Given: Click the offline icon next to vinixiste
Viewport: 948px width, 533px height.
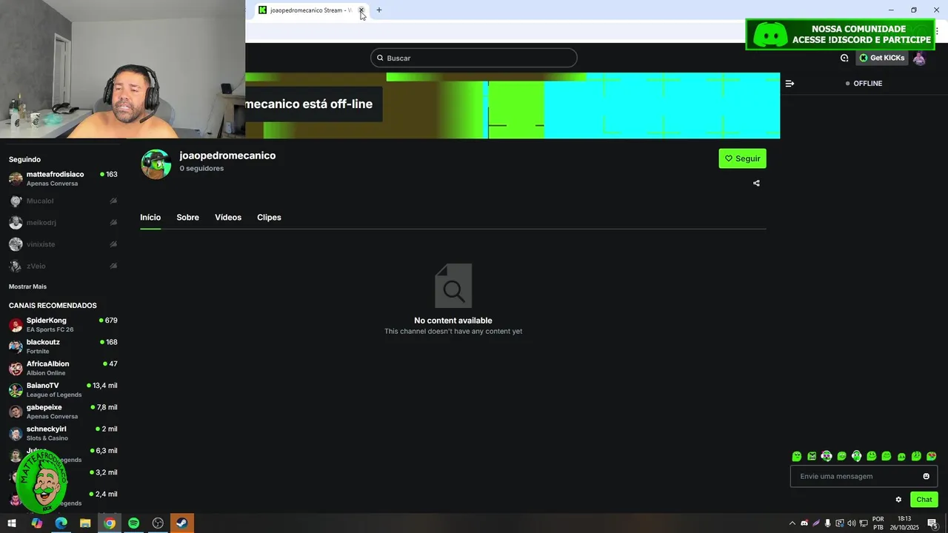Looking at the screenshot, I should pos(113,244).
